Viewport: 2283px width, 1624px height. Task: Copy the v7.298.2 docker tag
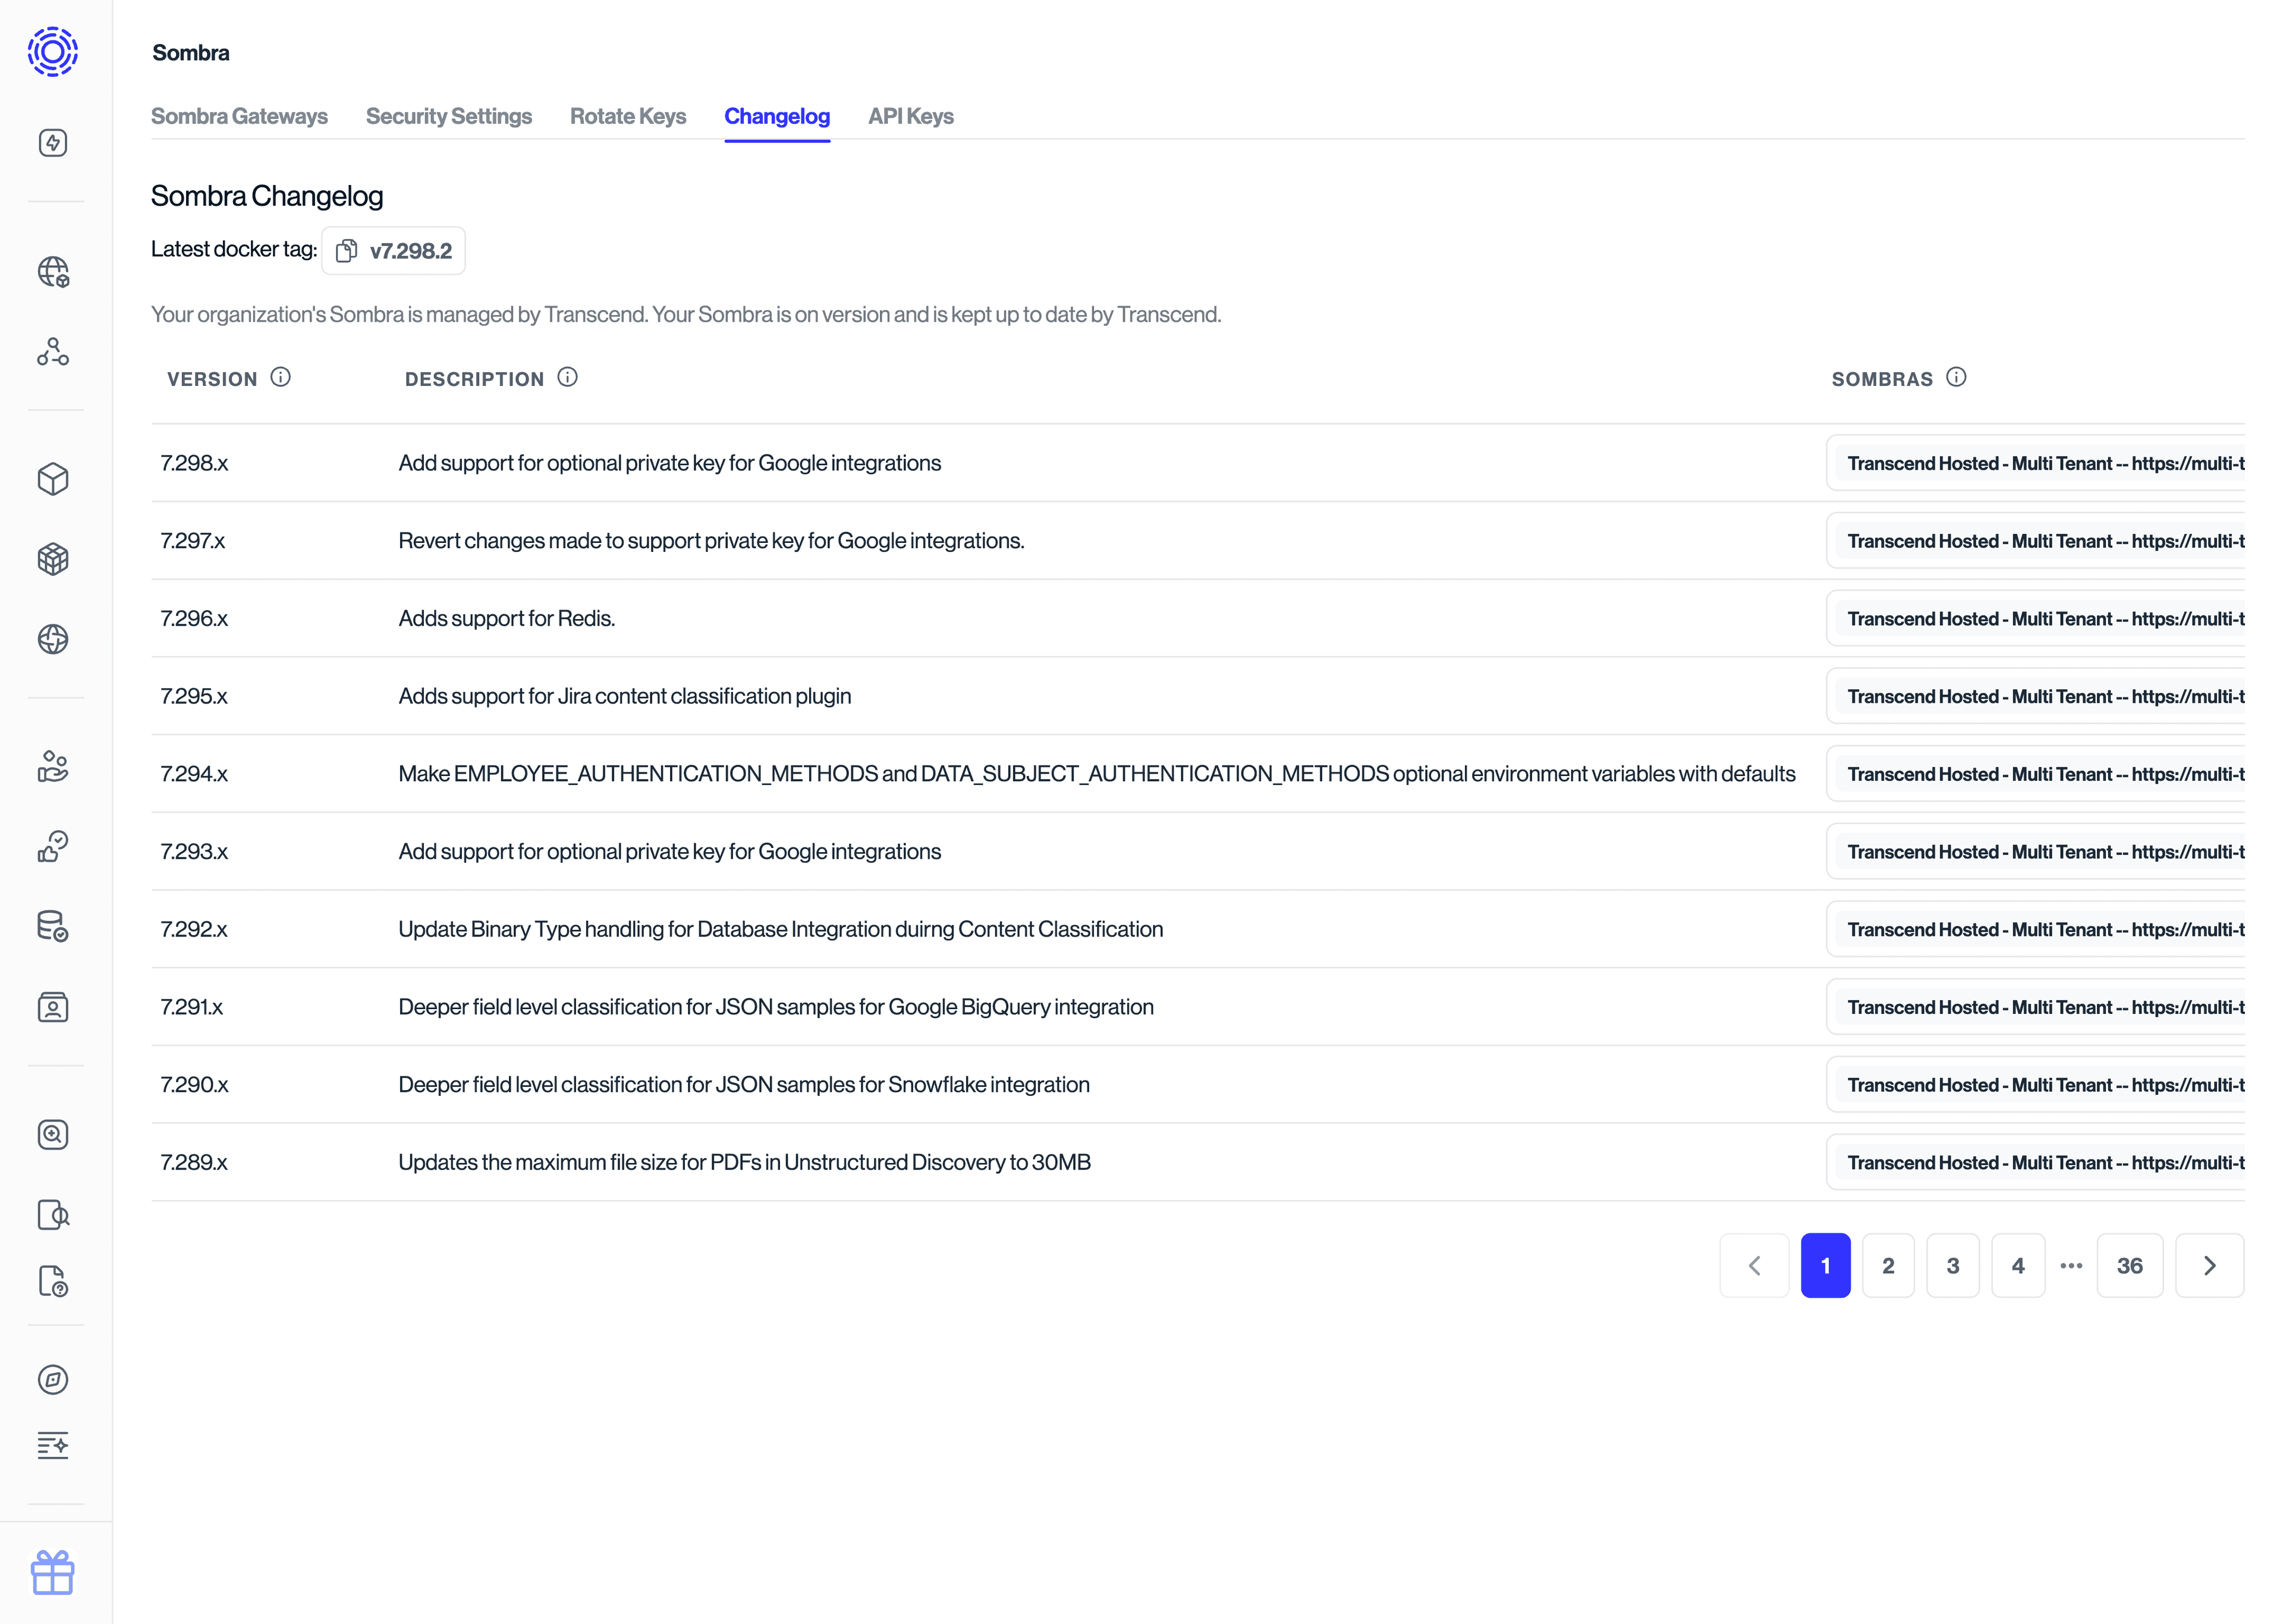pyautogui.click(x=347, y=250)
